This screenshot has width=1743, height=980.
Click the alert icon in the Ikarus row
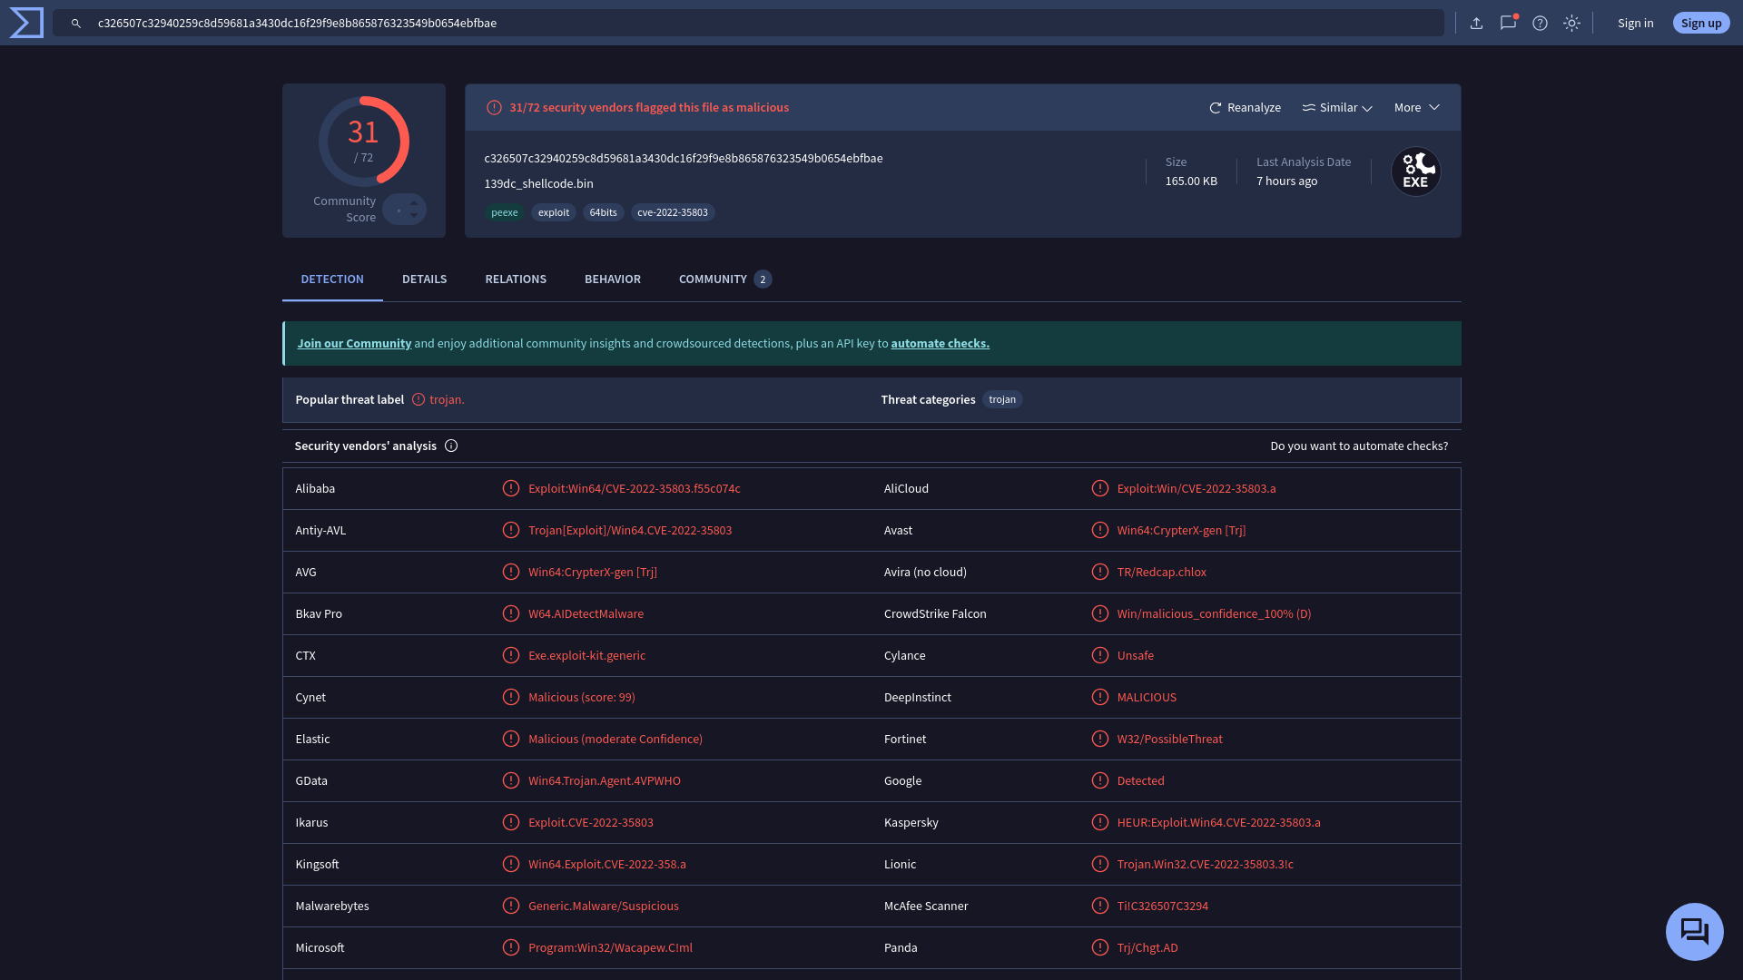511,822
